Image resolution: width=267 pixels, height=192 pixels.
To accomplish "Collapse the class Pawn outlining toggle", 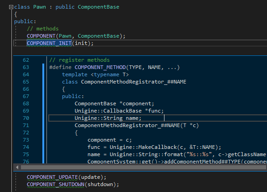I will coord(11,7).
